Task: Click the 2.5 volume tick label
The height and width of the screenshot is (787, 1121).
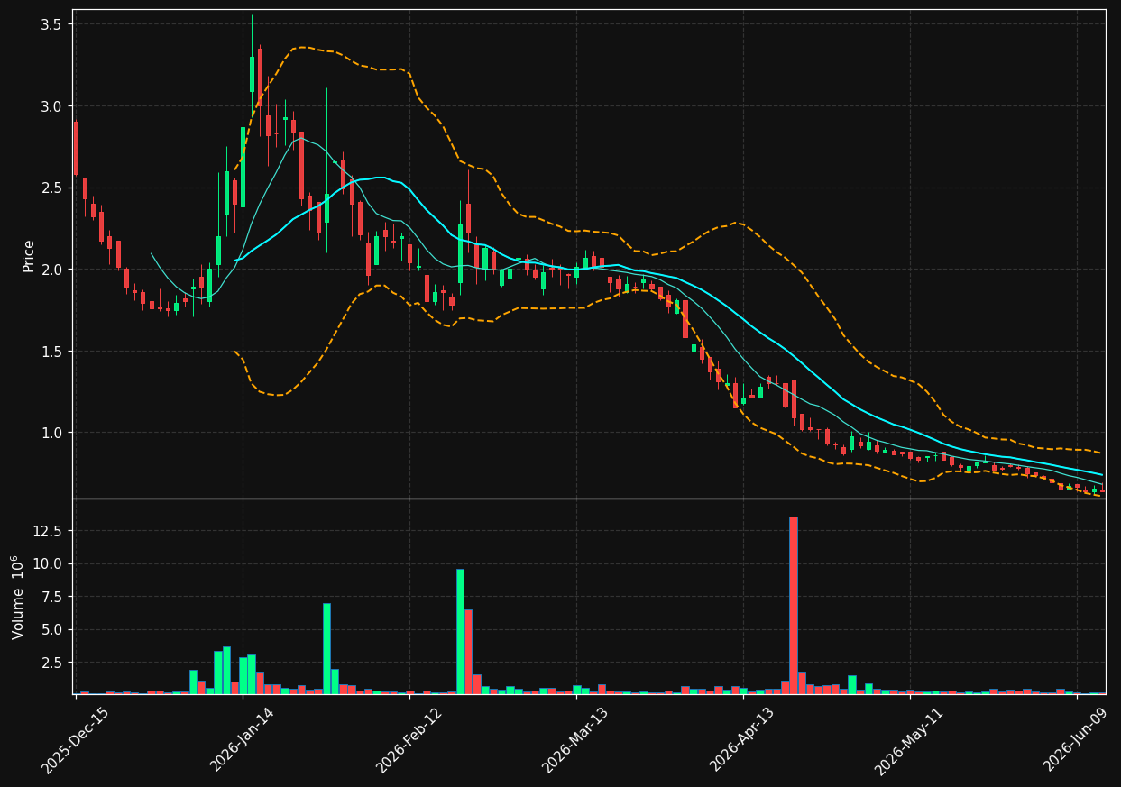Action: click(51, 663)
